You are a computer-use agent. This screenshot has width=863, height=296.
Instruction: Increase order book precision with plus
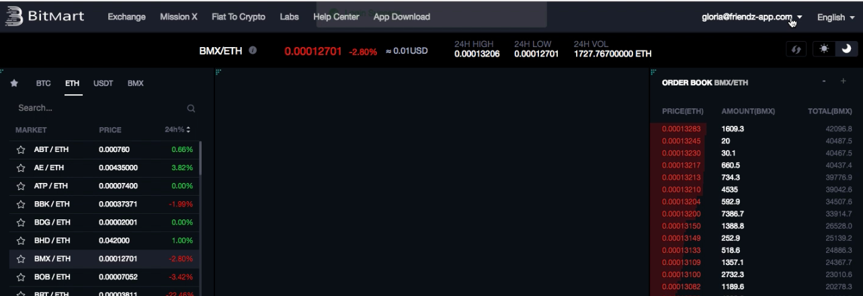pyautogui.click(x=843, y=81)
